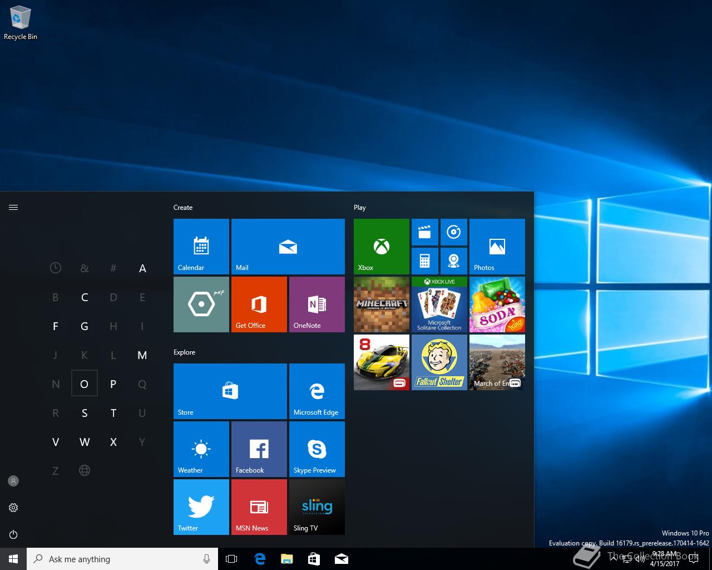The width and height of the screenshot is (712, 570).
Task: Open Edge from the taskbar
Action: tap(260, 559)
